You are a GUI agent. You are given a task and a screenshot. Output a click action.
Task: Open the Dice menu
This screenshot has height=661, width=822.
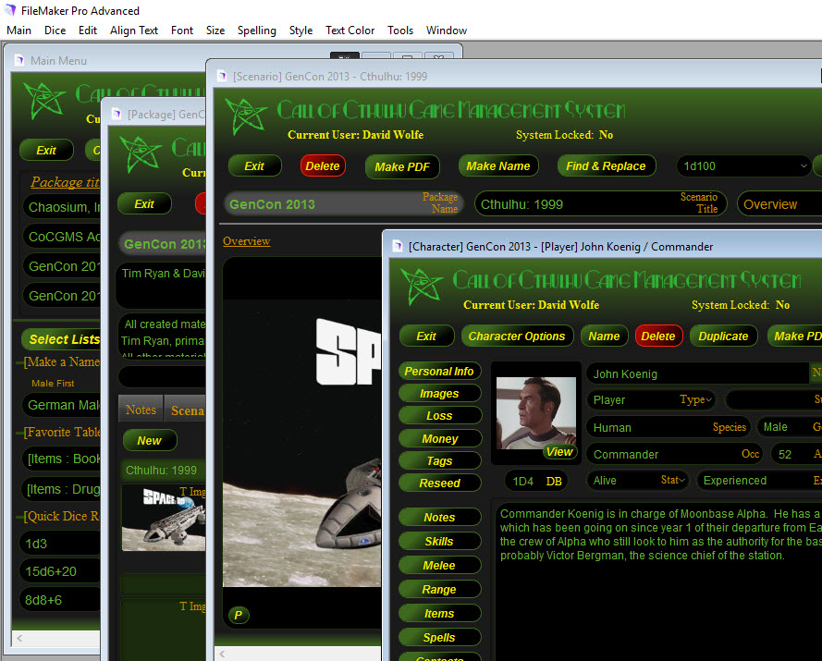pyautogui.click(x=55, y=31)
